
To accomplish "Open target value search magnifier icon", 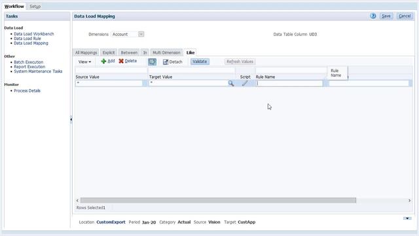I will tap(231, 83).
